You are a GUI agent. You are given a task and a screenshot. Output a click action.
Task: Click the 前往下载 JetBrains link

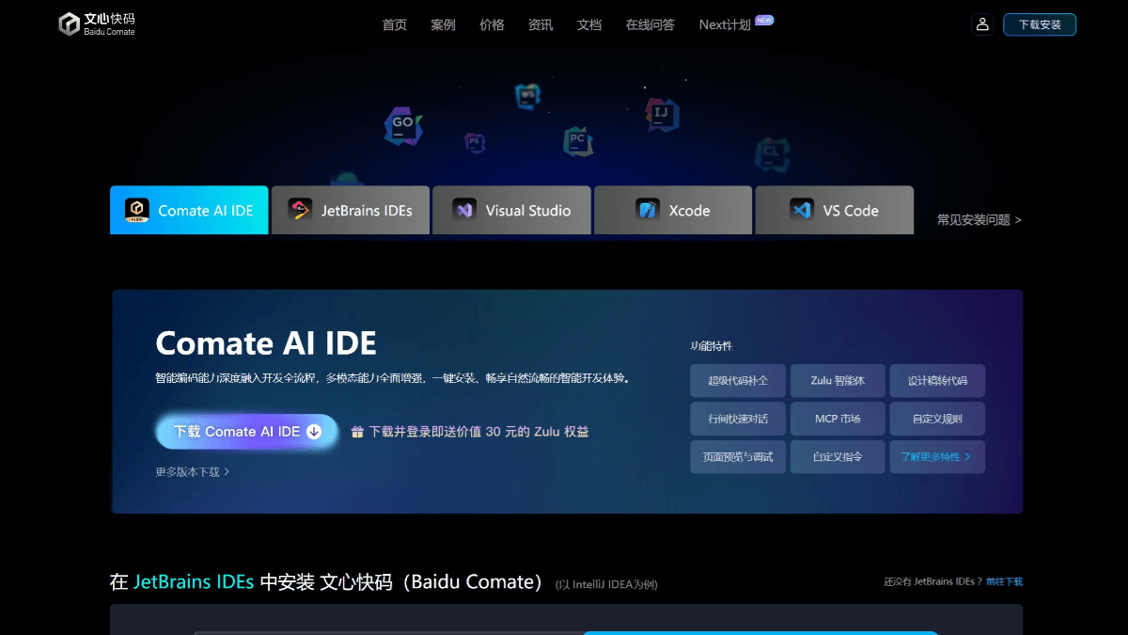1004,581
